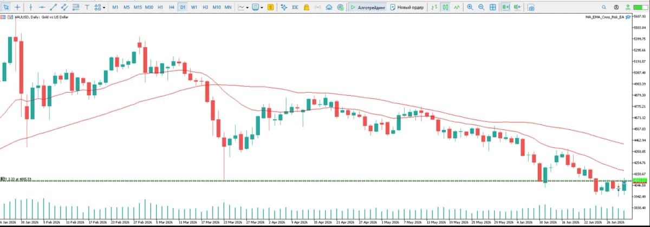Switch chart to bar chart type
The image size is (650, 227).
coord(435,7)
